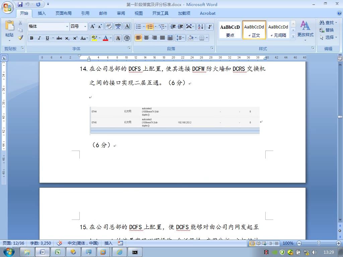Open the Line Spacing dropdown

[x=180, y=38]
